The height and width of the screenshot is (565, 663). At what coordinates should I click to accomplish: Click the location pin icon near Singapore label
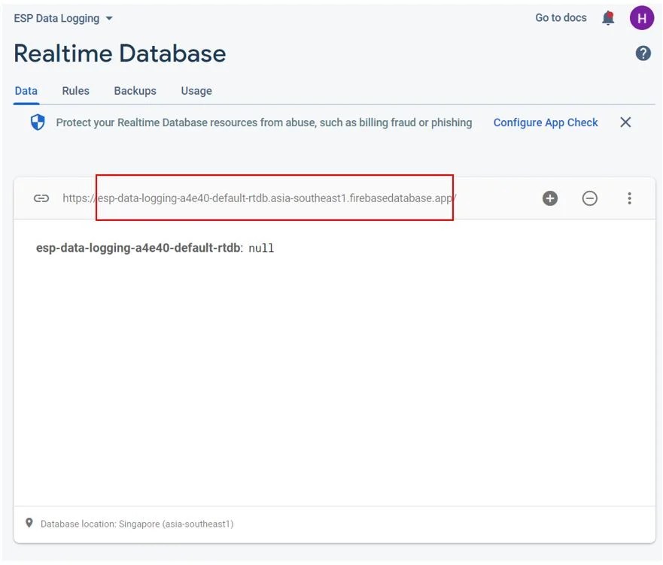(29, 524)
